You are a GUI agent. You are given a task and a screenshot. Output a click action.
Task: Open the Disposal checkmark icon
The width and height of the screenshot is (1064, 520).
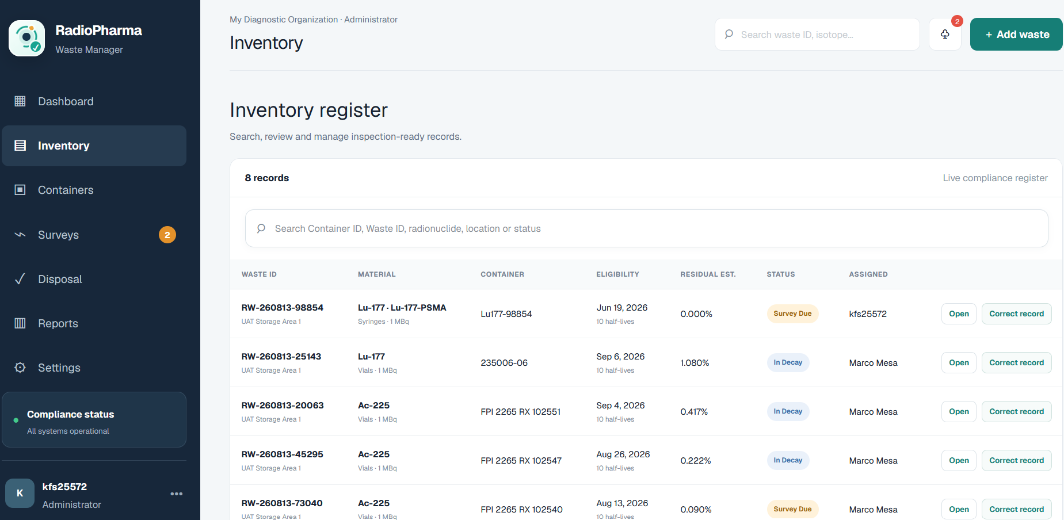pos(20,279)
